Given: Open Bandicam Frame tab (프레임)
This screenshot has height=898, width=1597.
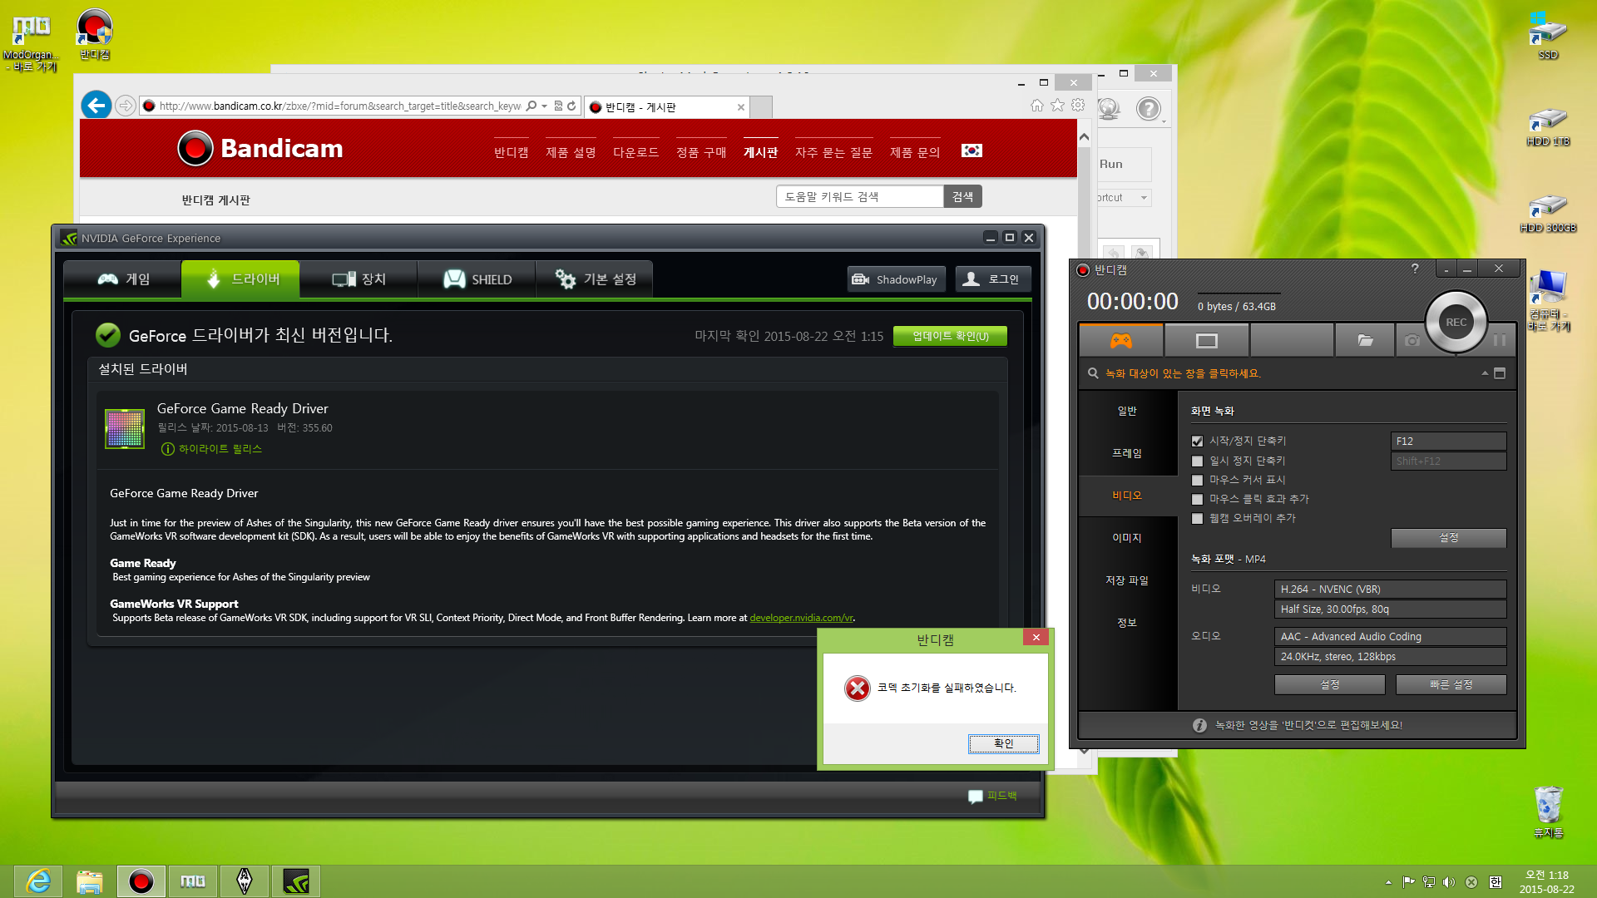Looking at the screenshot, I should (1127, 453).
